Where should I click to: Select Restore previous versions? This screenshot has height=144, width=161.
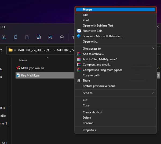click(x=115, y=86)
